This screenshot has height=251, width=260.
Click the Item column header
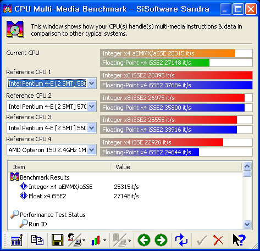pyautogui.click(x=59, y=167)
